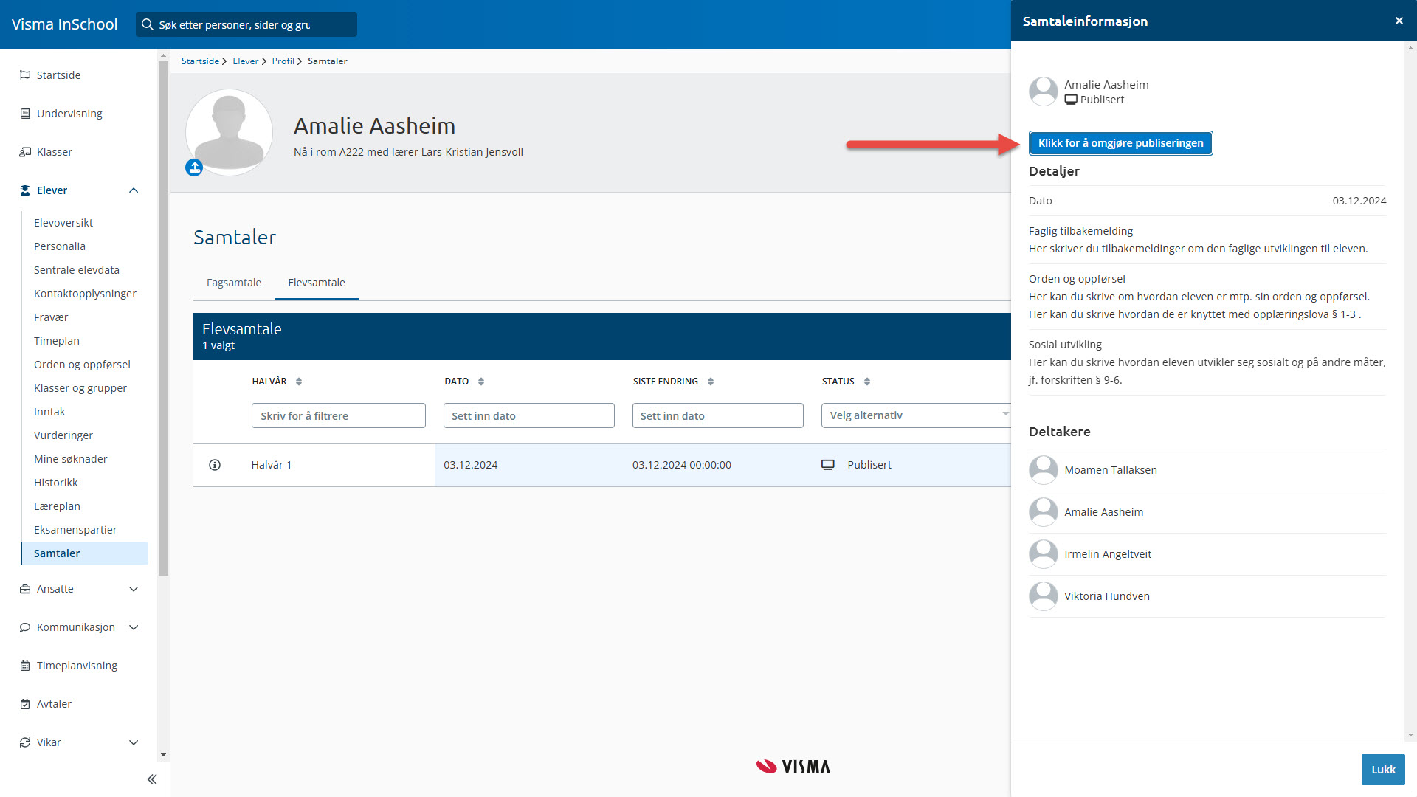
Task: Collapse sidebar with double-chevron icon
Action: click(x=152, y=779)
